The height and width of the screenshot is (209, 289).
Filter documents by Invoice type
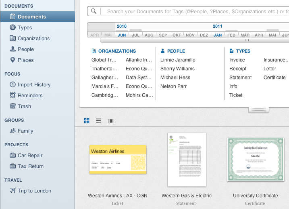tap(237, 60)
